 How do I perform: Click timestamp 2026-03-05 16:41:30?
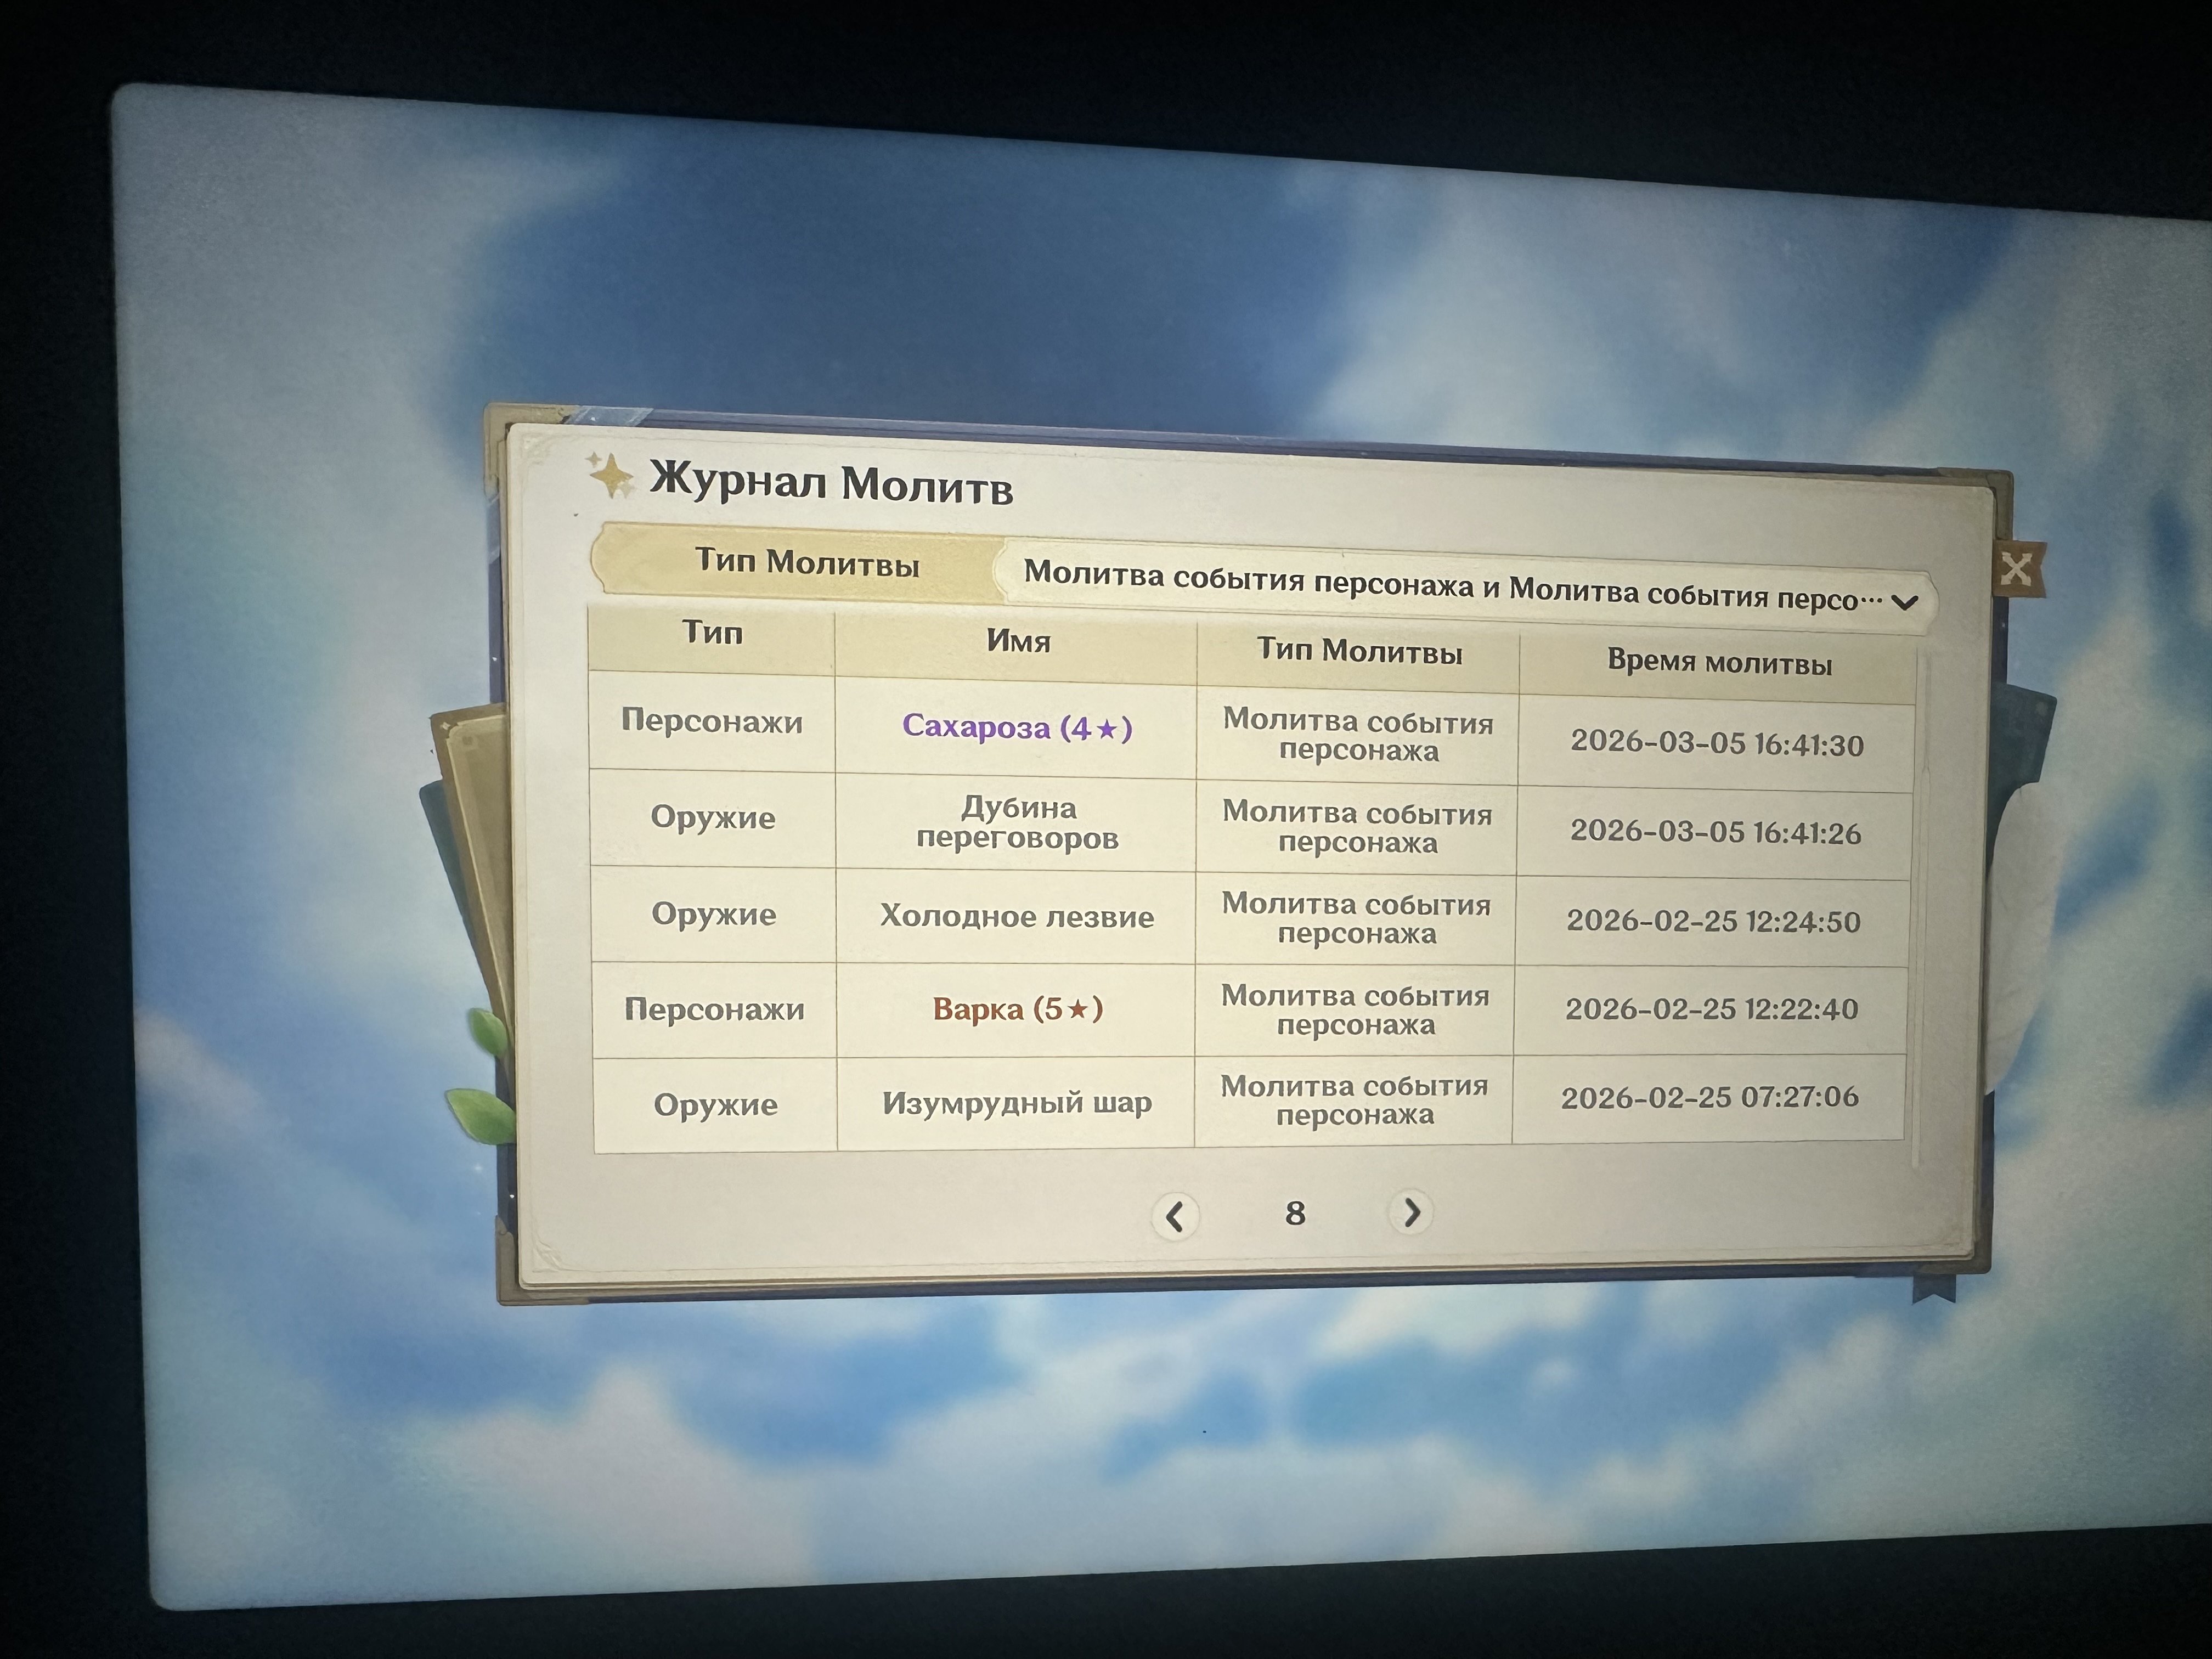point(1717,743)
